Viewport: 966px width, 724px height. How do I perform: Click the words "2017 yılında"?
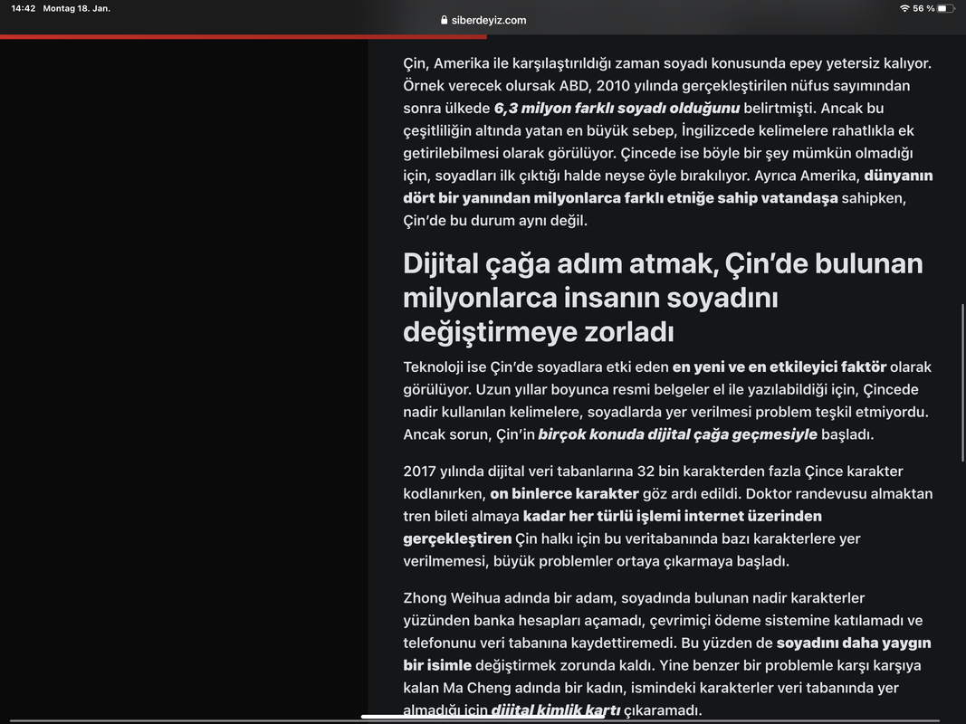444,472
